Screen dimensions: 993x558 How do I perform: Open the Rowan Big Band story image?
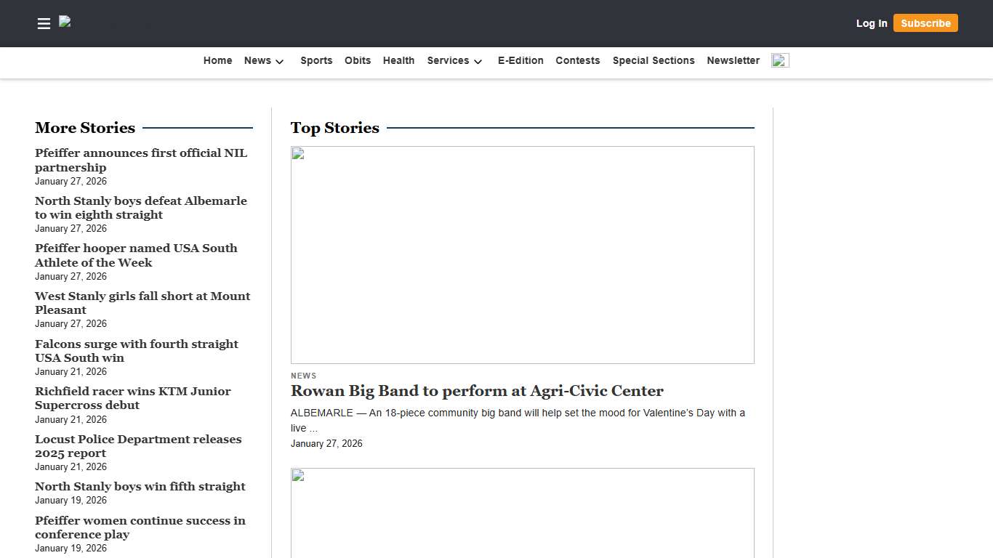522,254
